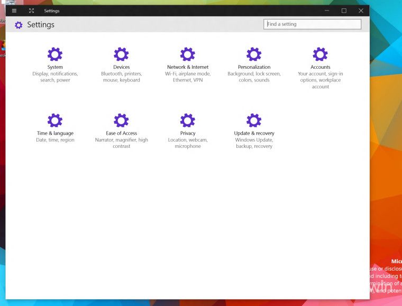This screenshot has height=306, width=402.
Task: Open the Personalization gear icon
Action: tap(254, 54)
